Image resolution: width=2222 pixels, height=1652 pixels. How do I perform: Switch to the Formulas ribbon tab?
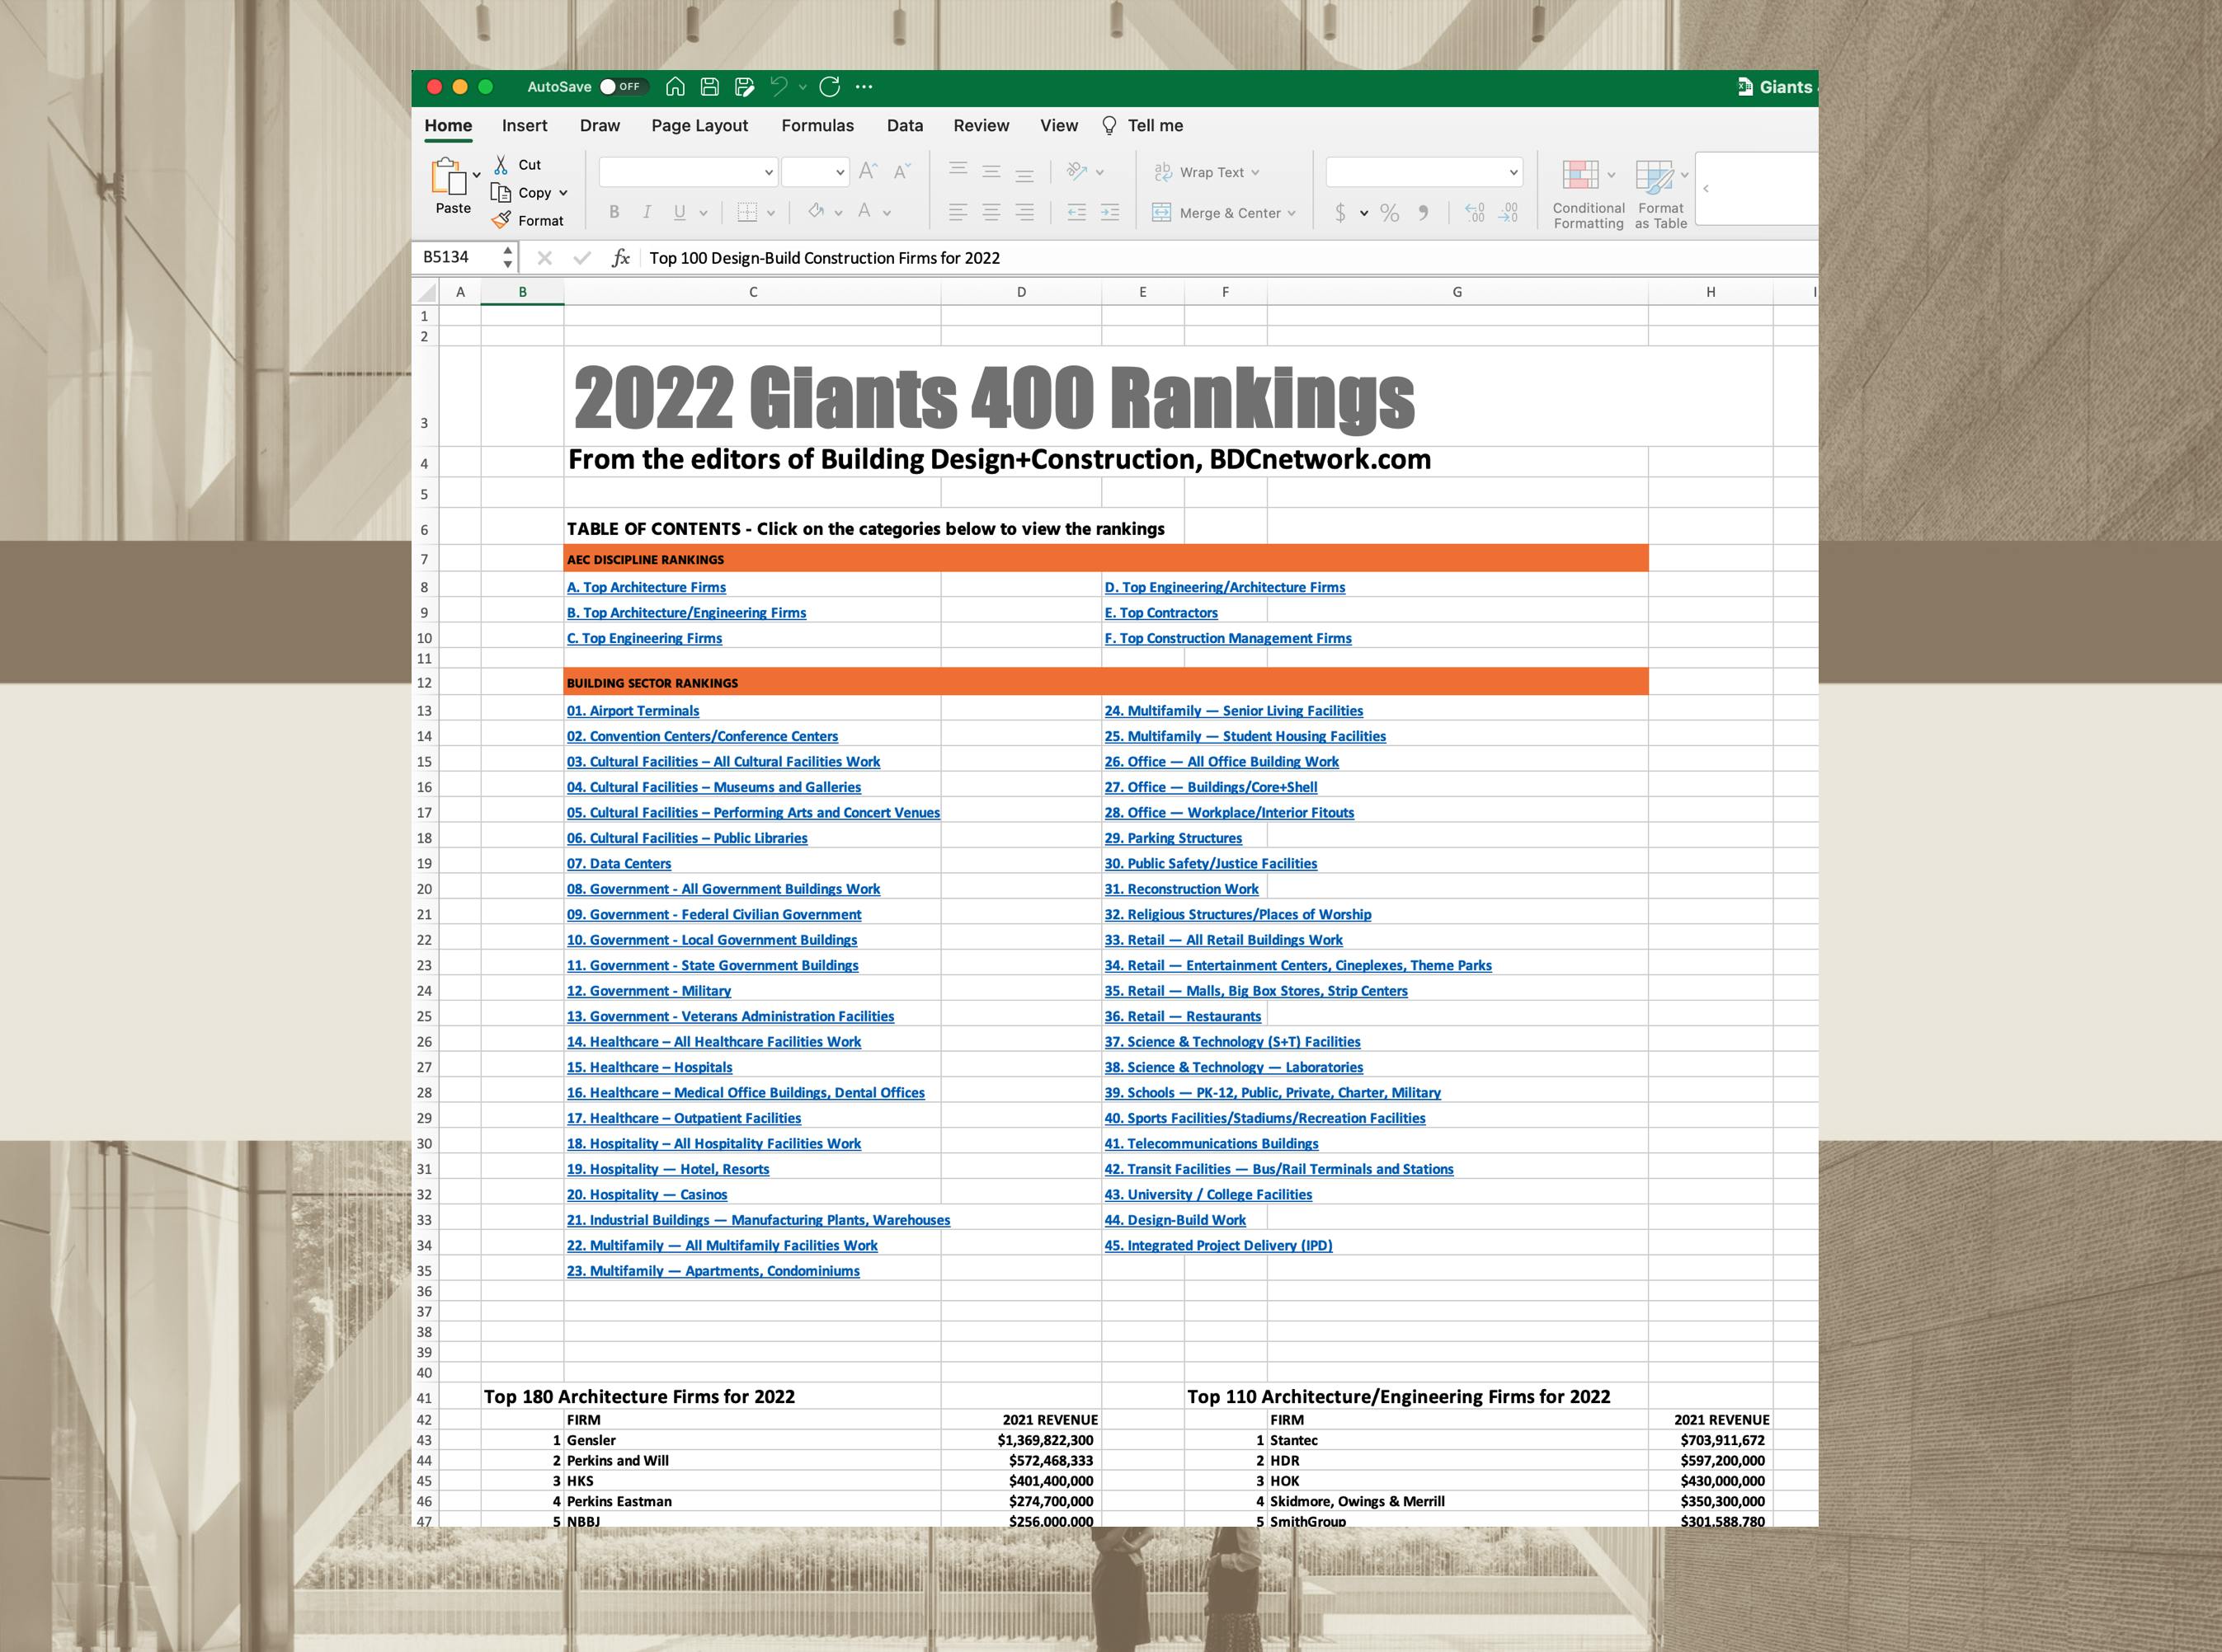817,125
